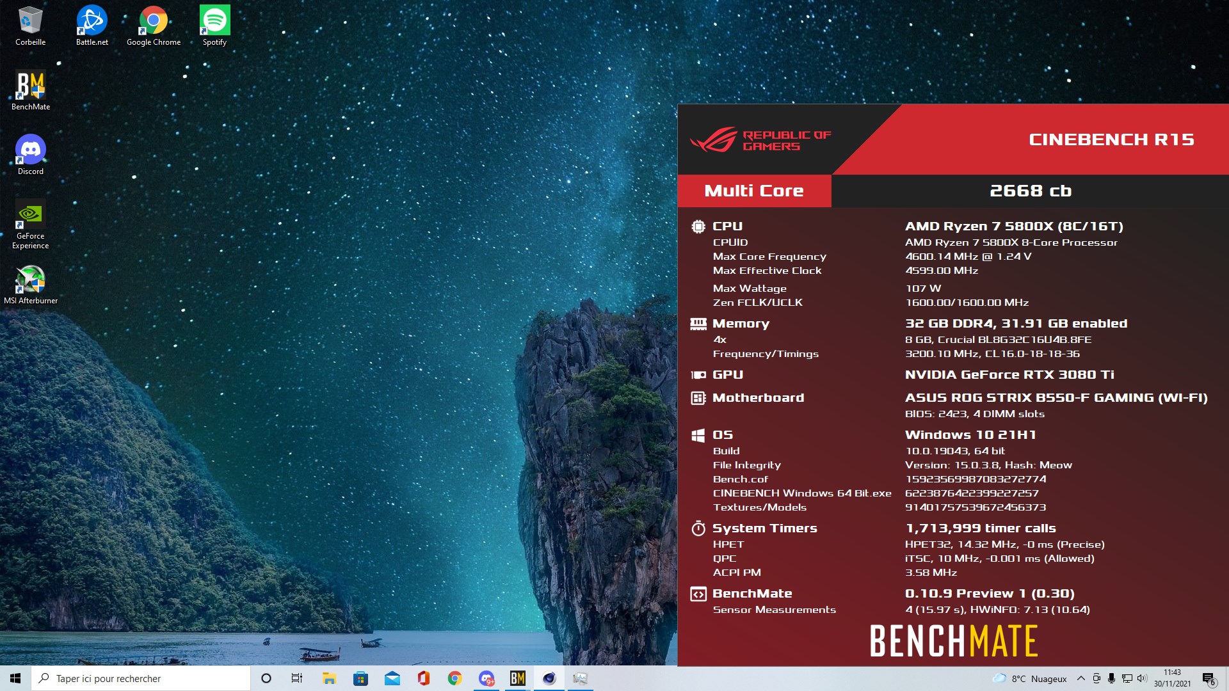Viewport: 1229px width, 691px height.
Task: Click the BIOS: 2423, 4 DIMM slots text
Action: (x=975, y=414)
